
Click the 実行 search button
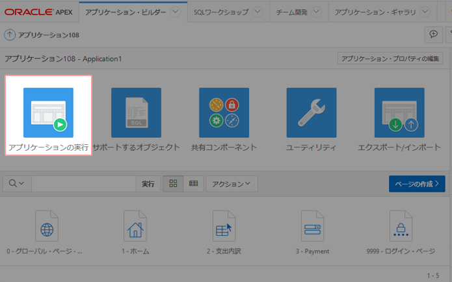click(148, 184)
